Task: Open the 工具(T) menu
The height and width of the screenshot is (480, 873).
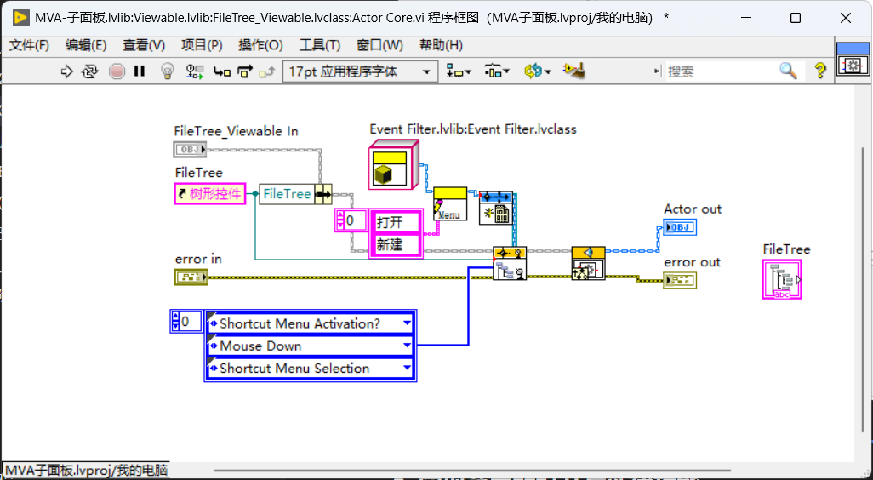Action: click(320, 45)
